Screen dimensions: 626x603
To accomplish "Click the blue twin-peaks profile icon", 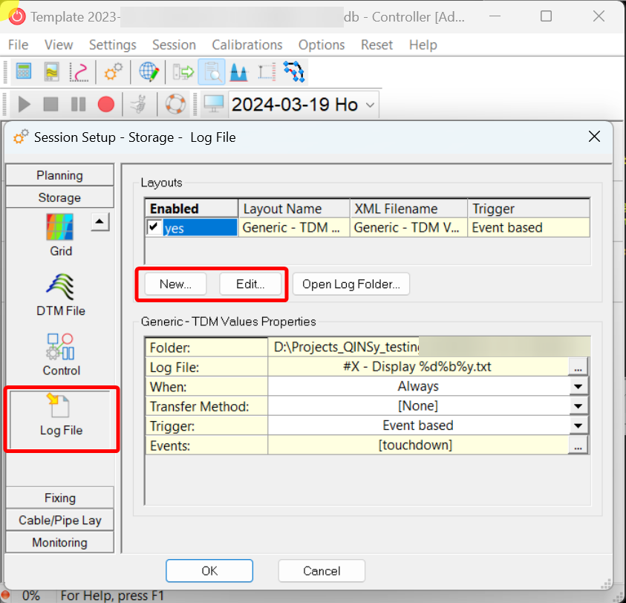I will click(239, 72).
